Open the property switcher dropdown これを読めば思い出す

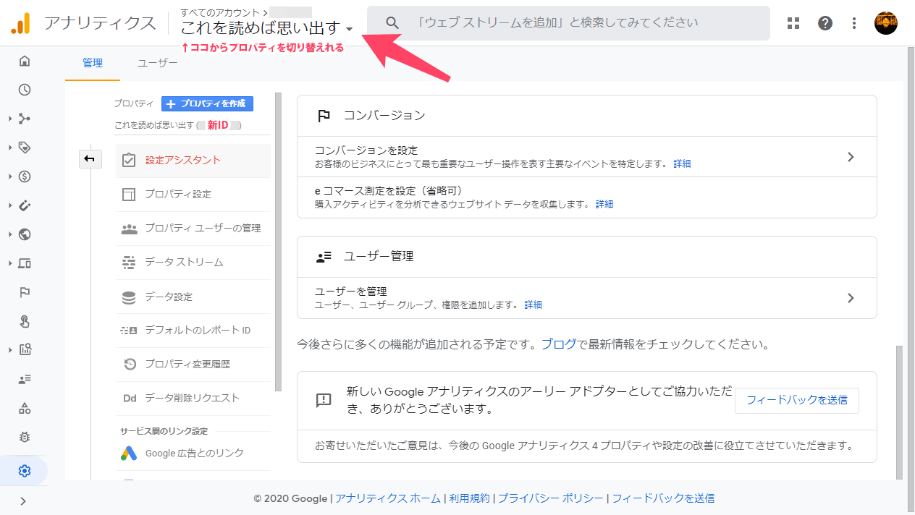(267, 28)
